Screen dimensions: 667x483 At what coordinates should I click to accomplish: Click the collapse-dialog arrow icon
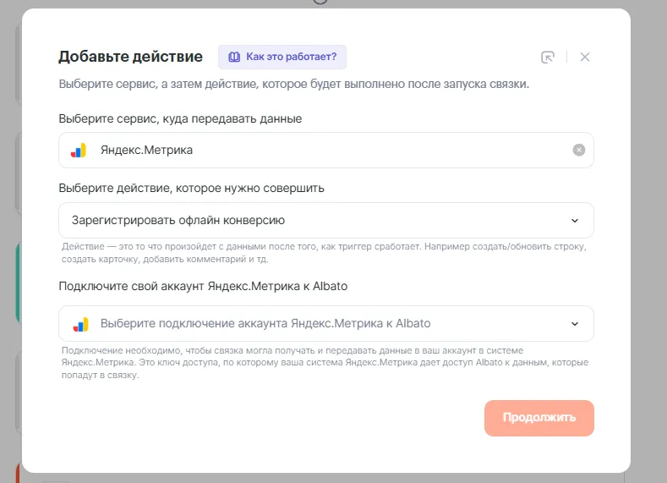(548, 58)
